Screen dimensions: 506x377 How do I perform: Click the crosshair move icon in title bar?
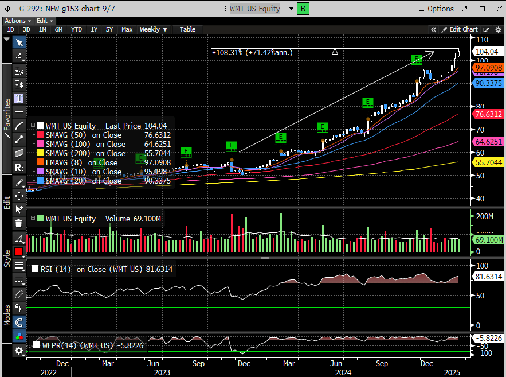[x=7, y=9]
